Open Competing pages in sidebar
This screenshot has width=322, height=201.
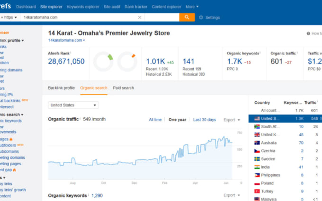pos(10,164)
